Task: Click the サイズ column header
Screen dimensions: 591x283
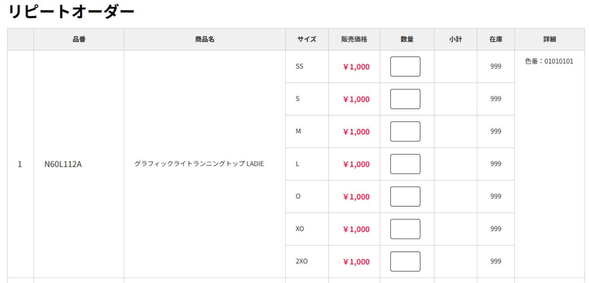Action: coord(307,39)
